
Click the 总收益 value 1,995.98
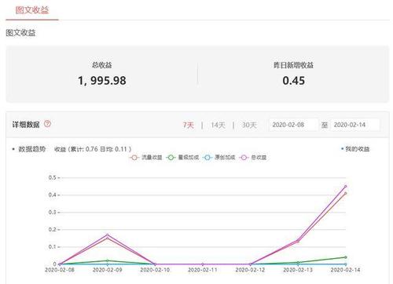(x=102, y=81)
